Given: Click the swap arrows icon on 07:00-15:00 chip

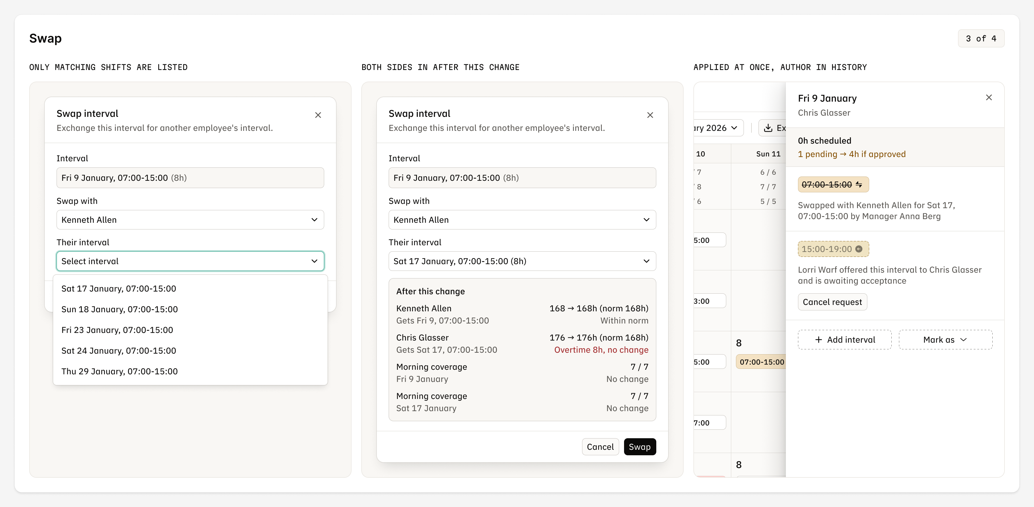Looking at the screenshot, I should [x=859, y=184].
